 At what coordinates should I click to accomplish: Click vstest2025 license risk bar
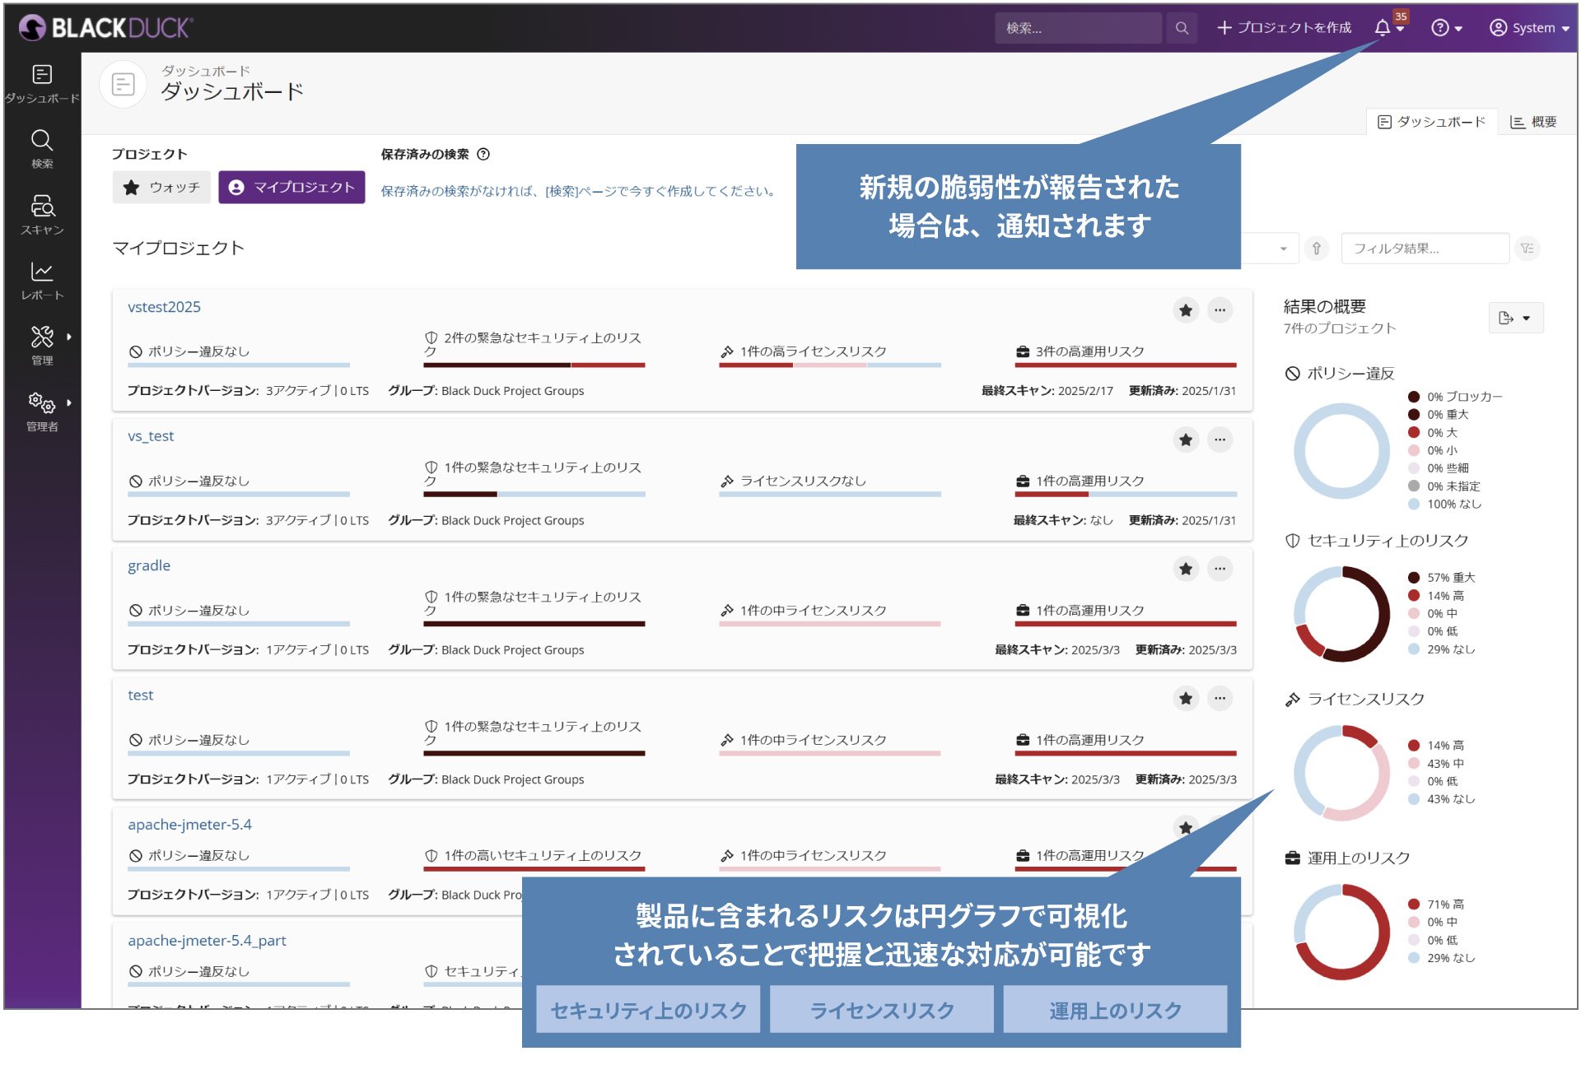click(830, 365)
